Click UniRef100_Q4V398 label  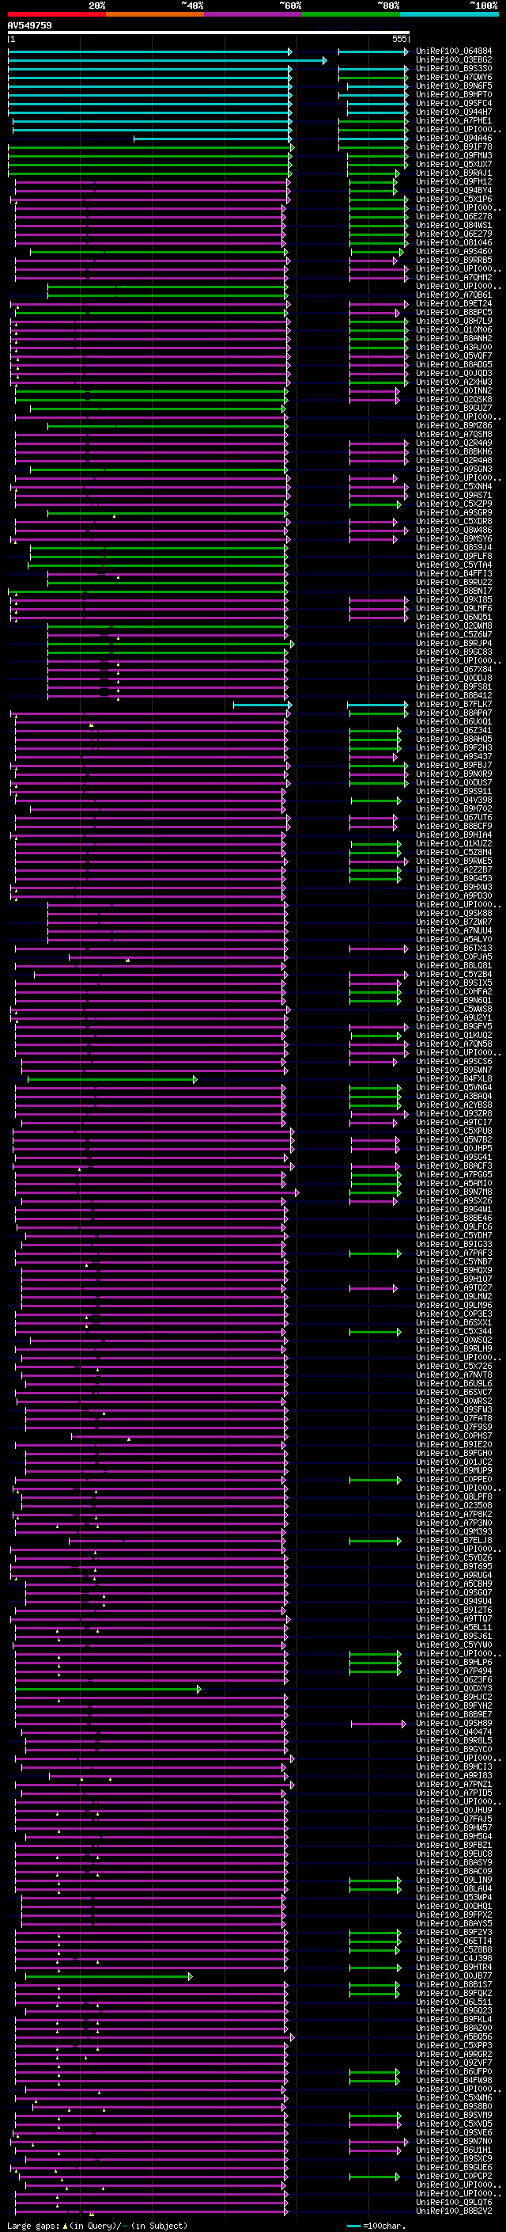pos(453,800)
